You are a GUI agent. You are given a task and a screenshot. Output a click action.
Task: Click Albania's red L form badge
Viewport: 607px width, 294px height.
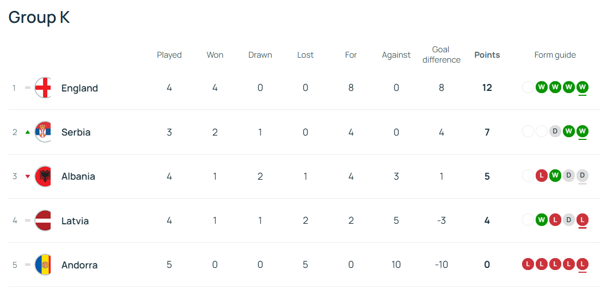[x=542, y=176]
